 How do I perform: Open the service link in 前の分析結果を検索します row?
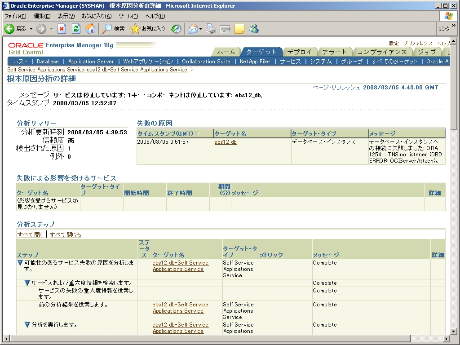click(x=181, y=308)
